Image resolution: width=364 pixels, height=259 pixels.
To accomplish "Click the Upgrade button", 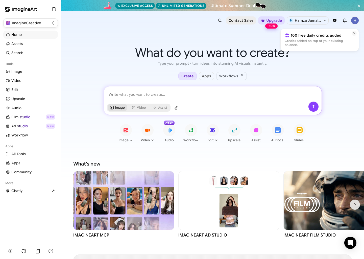I will tap(272, 20).
